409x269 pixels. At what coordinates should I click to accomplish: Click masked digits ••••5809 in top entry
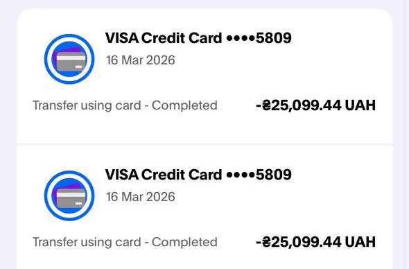point(259,38)
